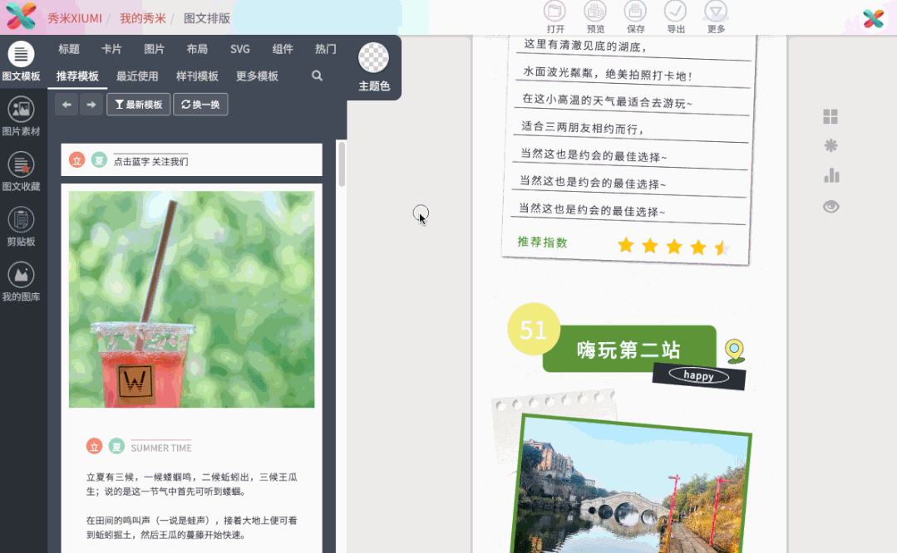The image size is (897, 553).
Task: Select the drink cup image template
Action: click(x=192, y=300)
